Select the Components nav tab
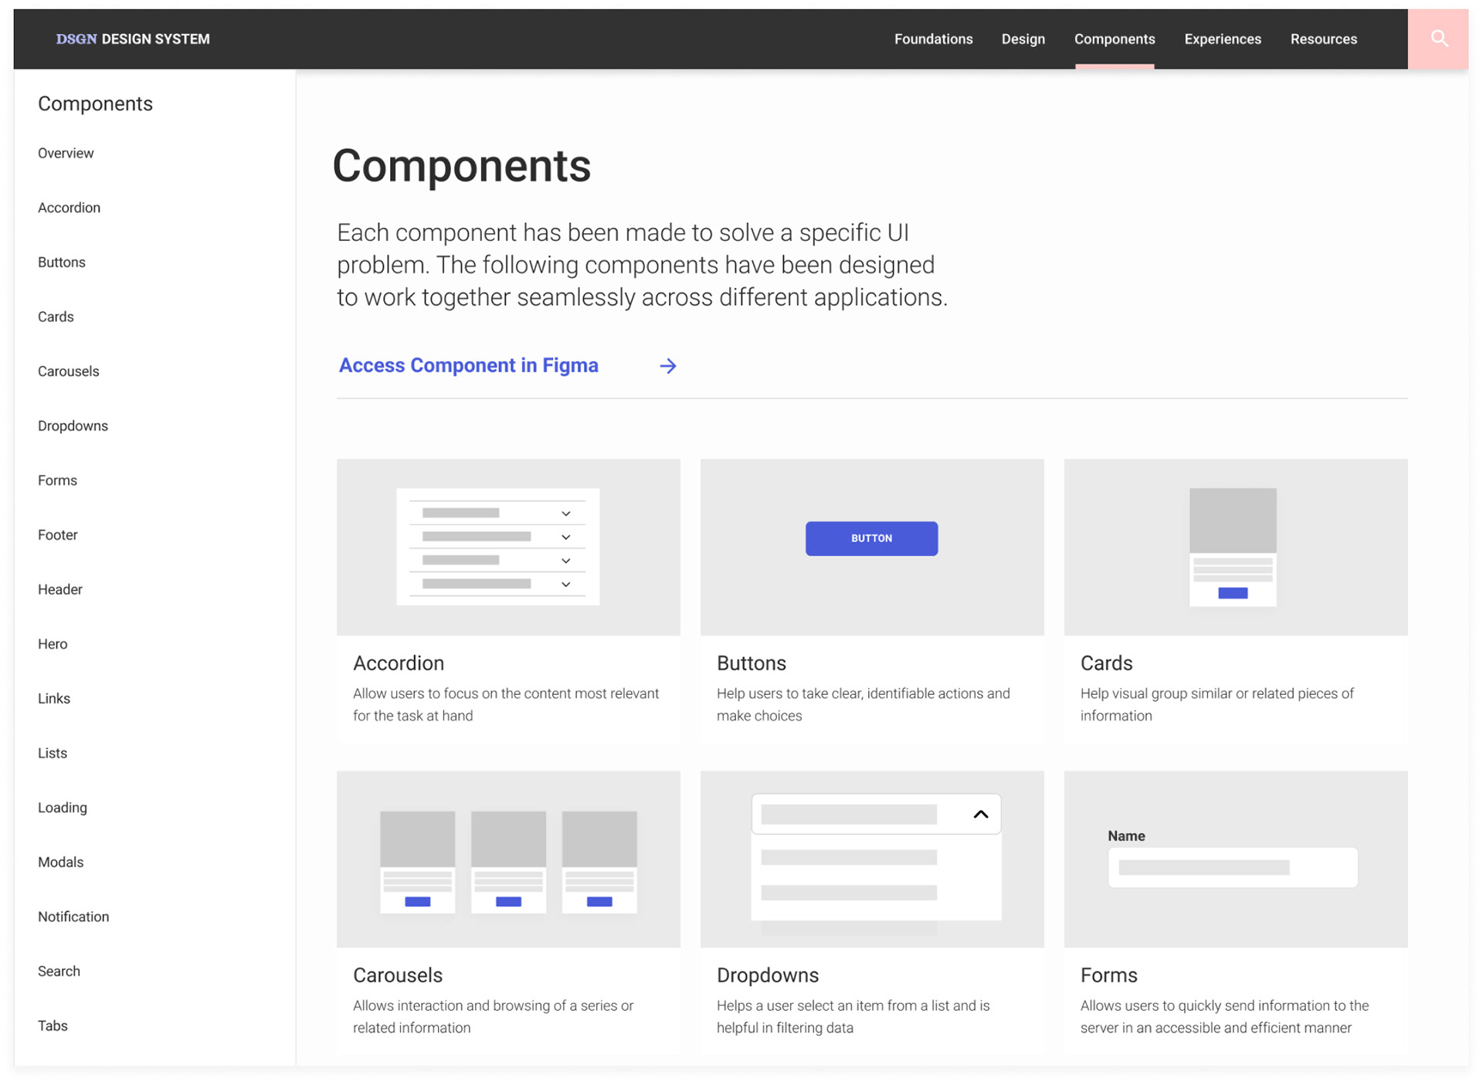The image size is (1483, 1084). 1114,39
